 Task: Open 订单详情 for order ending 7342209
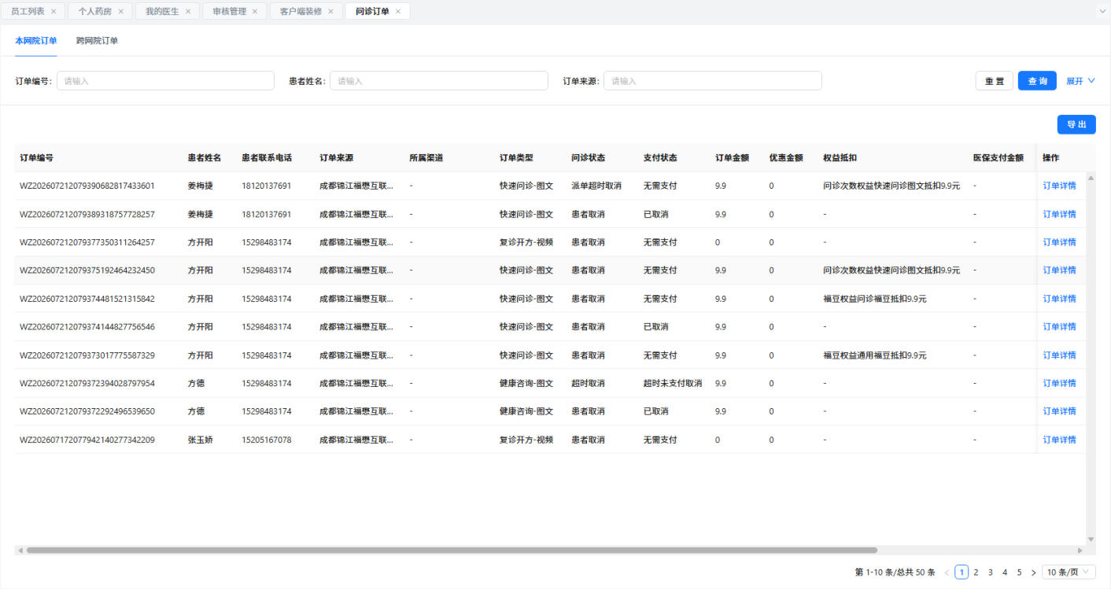point(1059,440)
